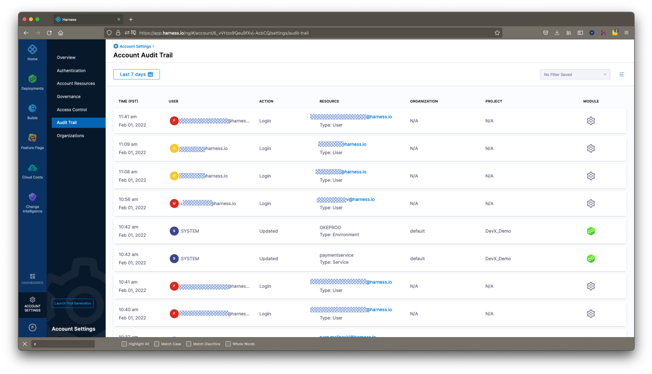Click the find-in-page search field
The image size is (652, 374).
pos(63,344)
